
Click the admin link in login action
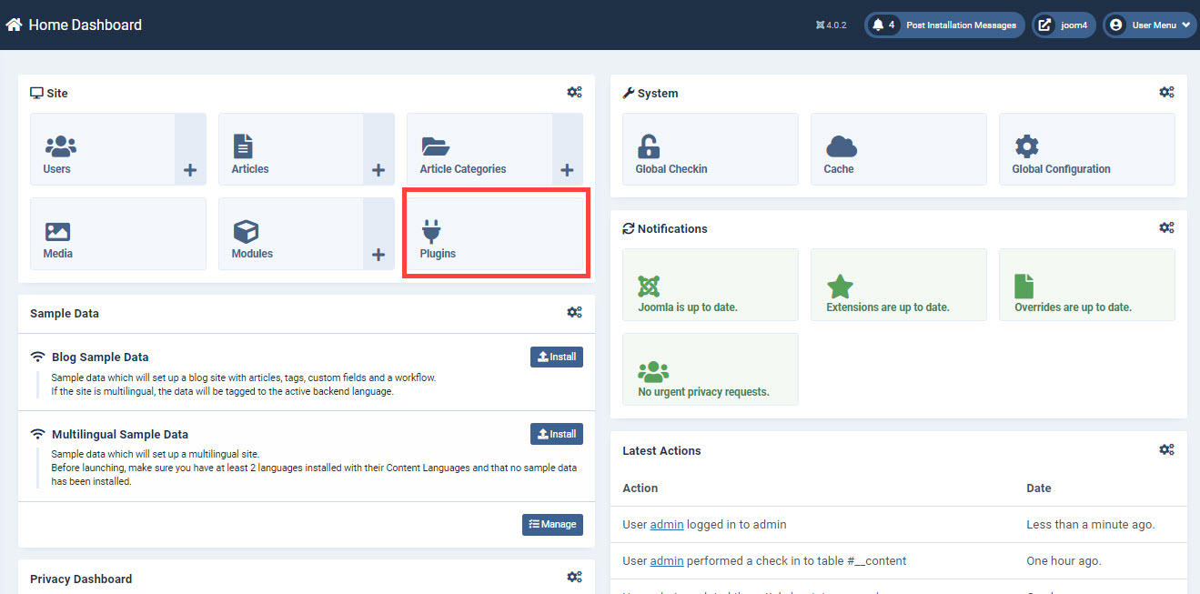666,525
